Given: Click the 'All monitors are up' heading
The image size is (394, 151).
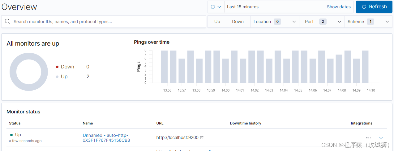Looking at the screenshot, I should coord(33,43).
